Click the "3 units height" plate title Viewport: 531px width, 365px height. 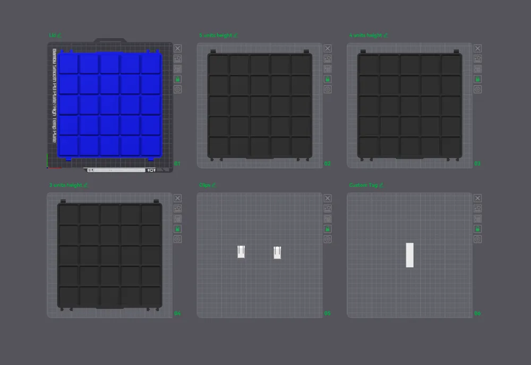pyautogui.click(x=66, y=185)
